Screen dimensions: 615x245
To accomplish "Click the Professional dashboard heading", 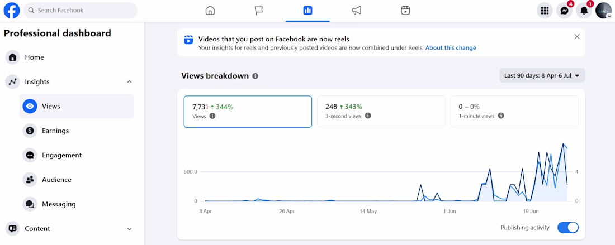I will (x=58, y=33).
